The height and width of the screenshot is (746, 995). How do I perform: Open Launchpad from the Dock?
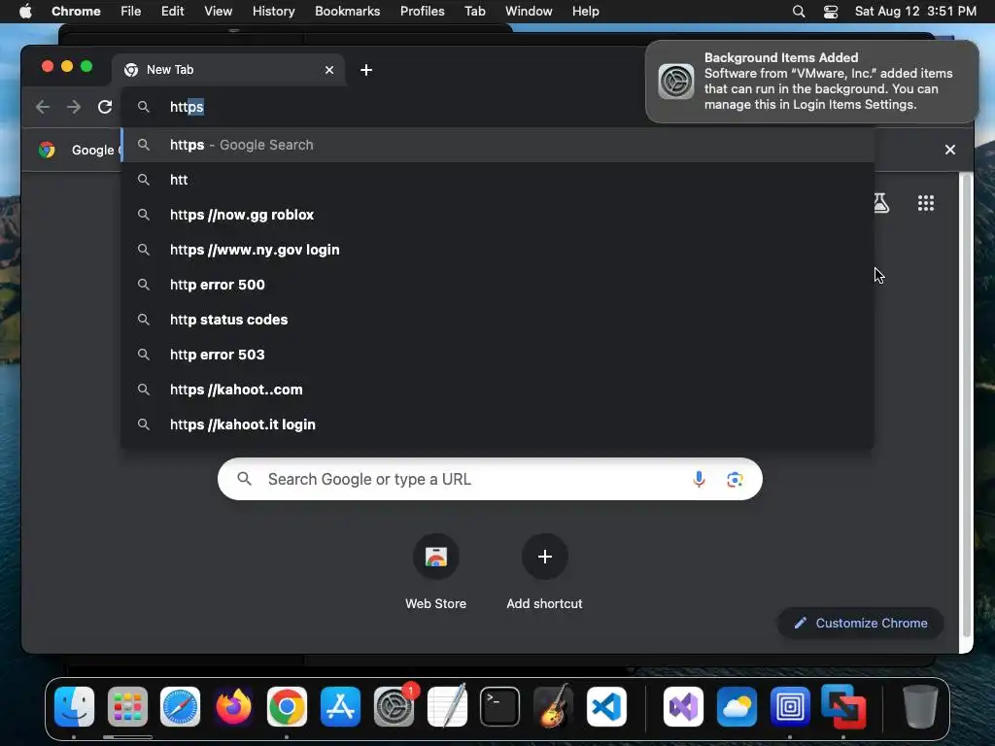click(127, 707)
